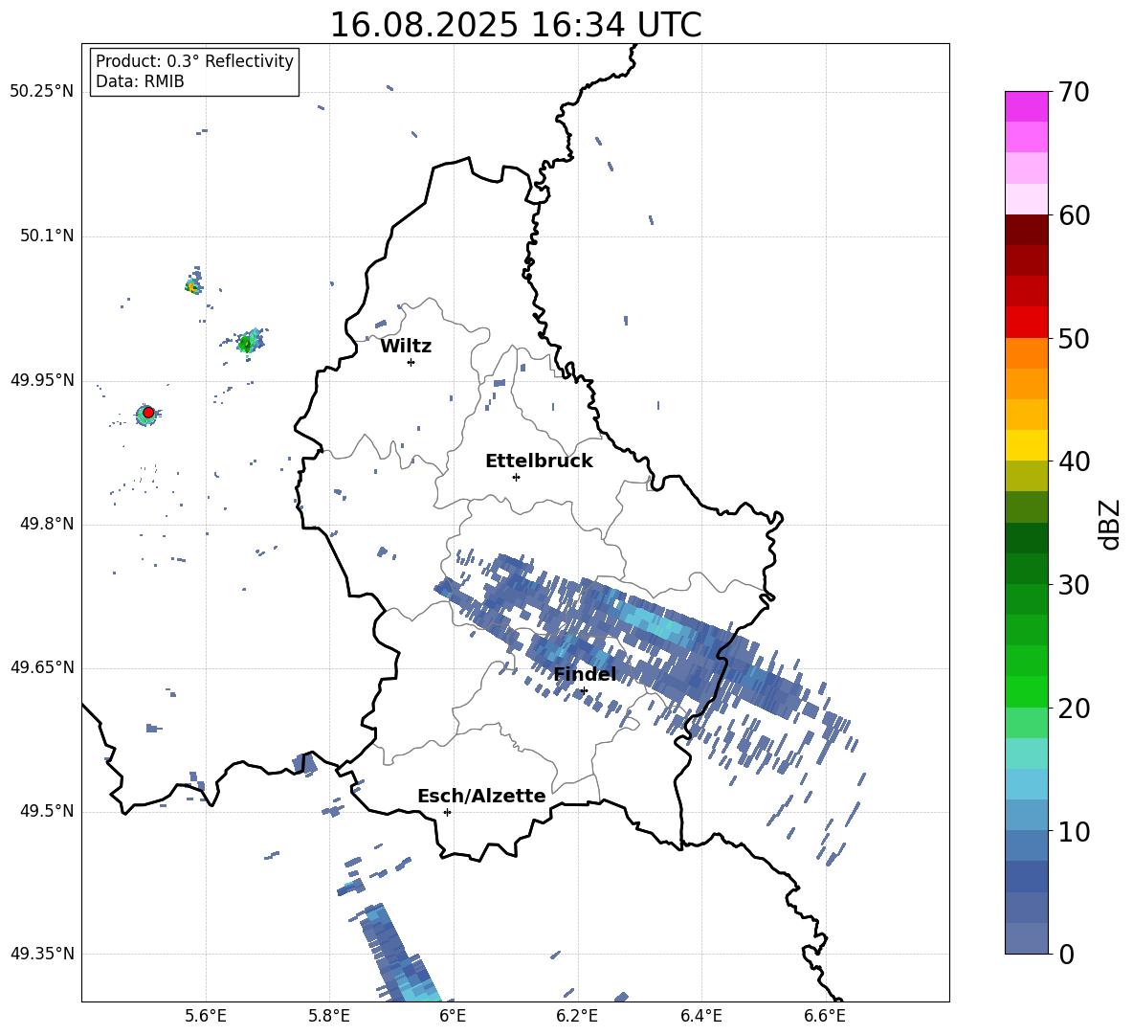This screenshot has height=1035, width=1133.
Task: Click the colorbar 60 tick label
Action: (1074, 215)
